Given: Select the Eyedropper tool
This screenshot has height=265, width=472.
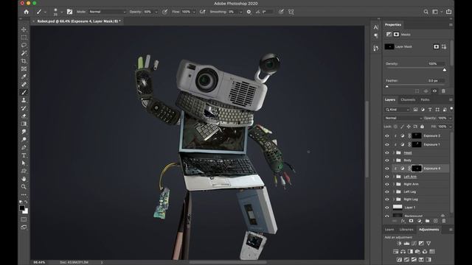Looking at the screenshot, I should [24, 77].
